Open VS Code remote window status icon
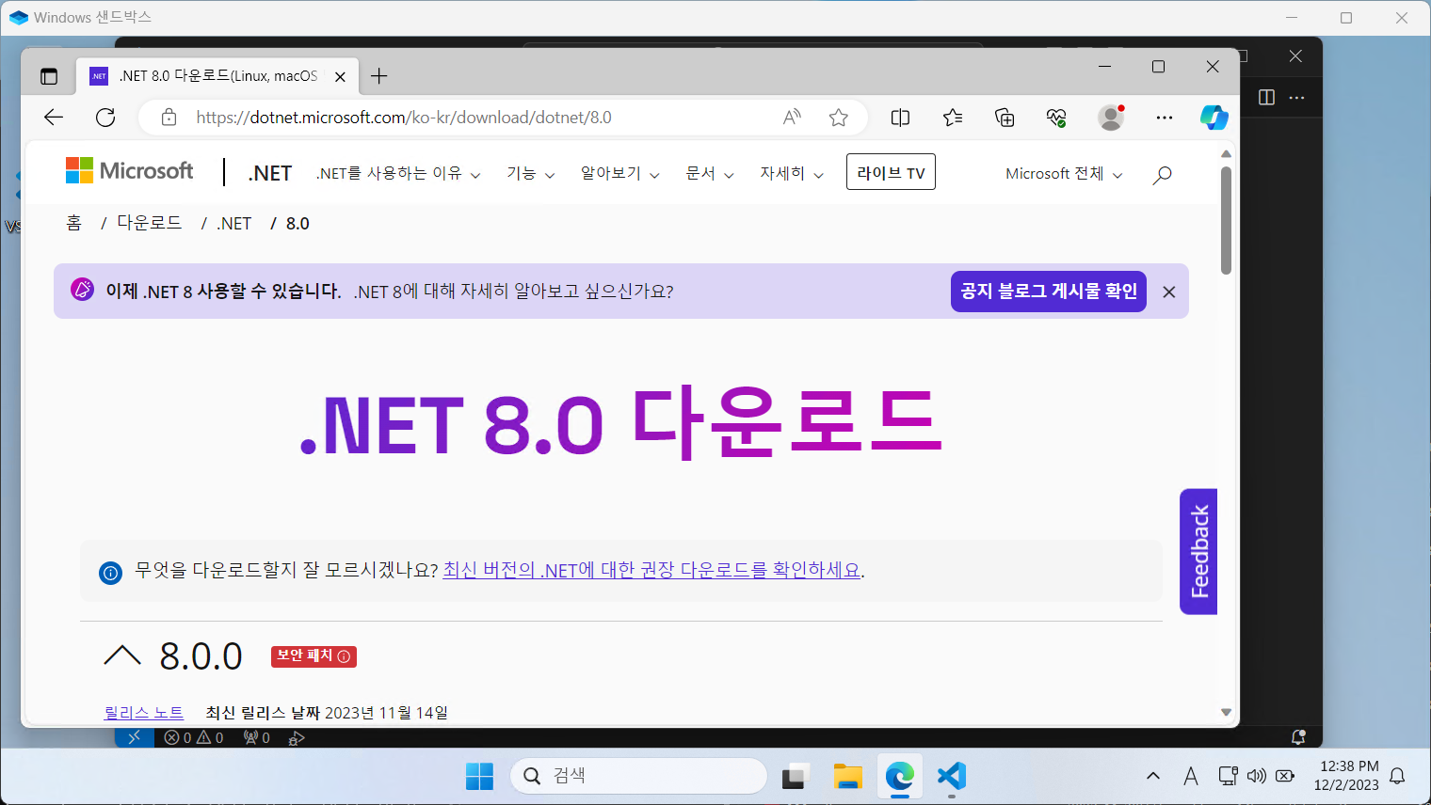This screenshot has height=805, width=1431. [x=134, y=737]
